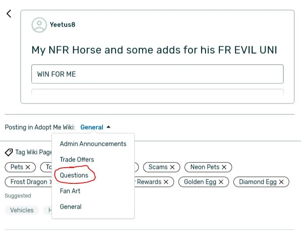
Task: Remove the Scams tag
Action: [172, 167]
